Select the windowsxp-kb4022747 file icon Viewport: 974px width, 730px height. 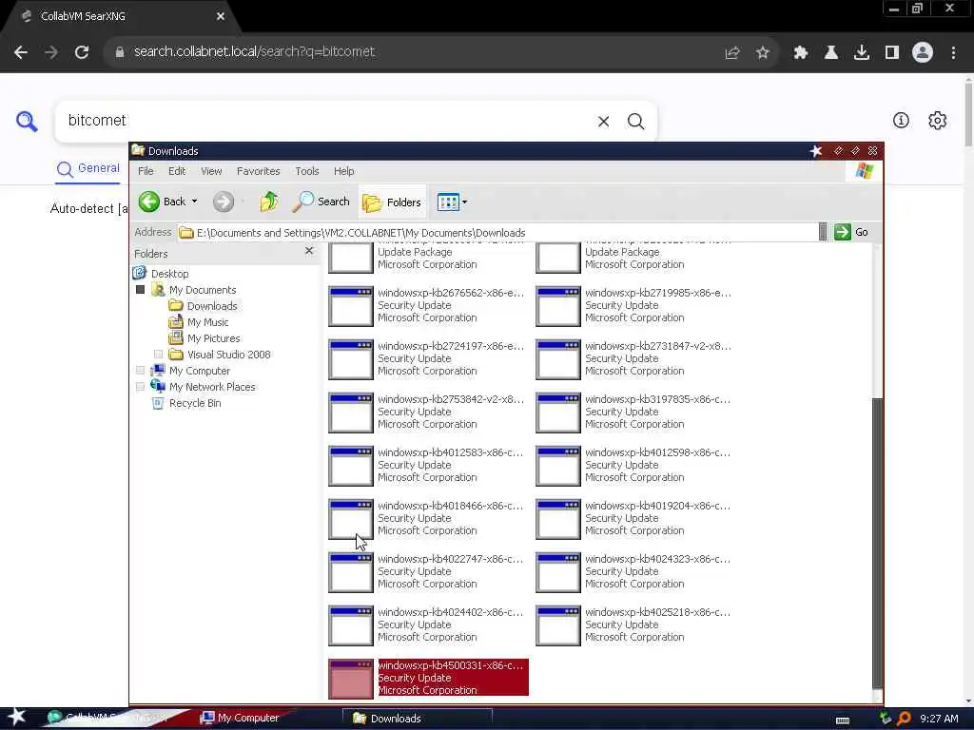[351, 573]
